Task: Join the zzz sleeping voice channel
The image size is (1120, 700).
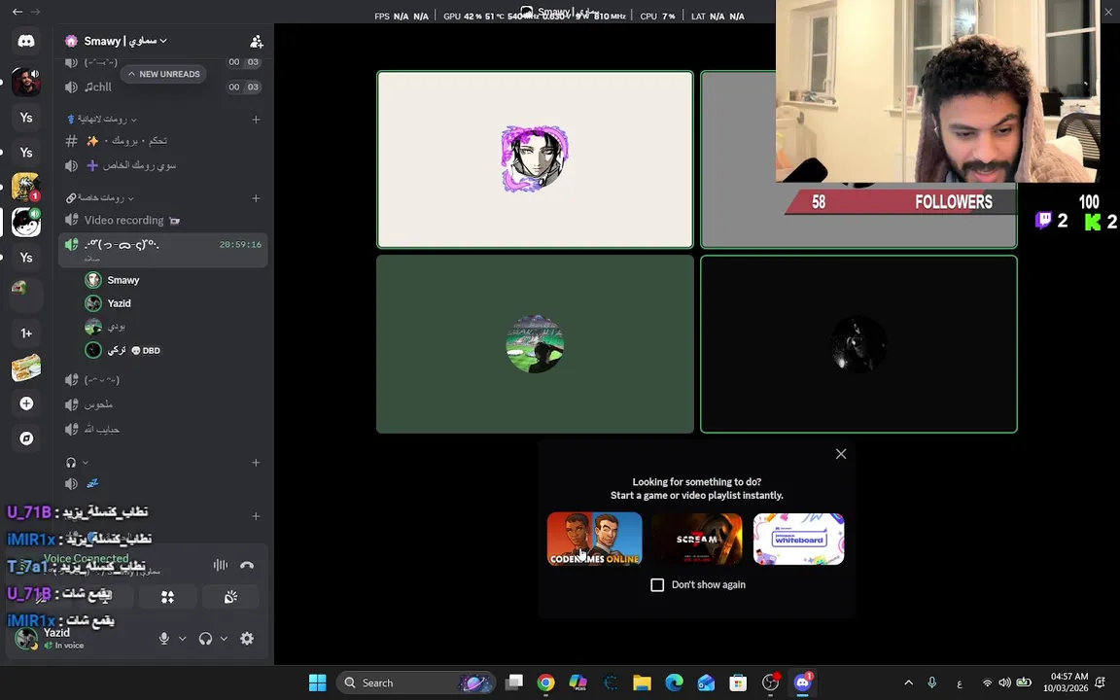Action: [x=163, y=484]
